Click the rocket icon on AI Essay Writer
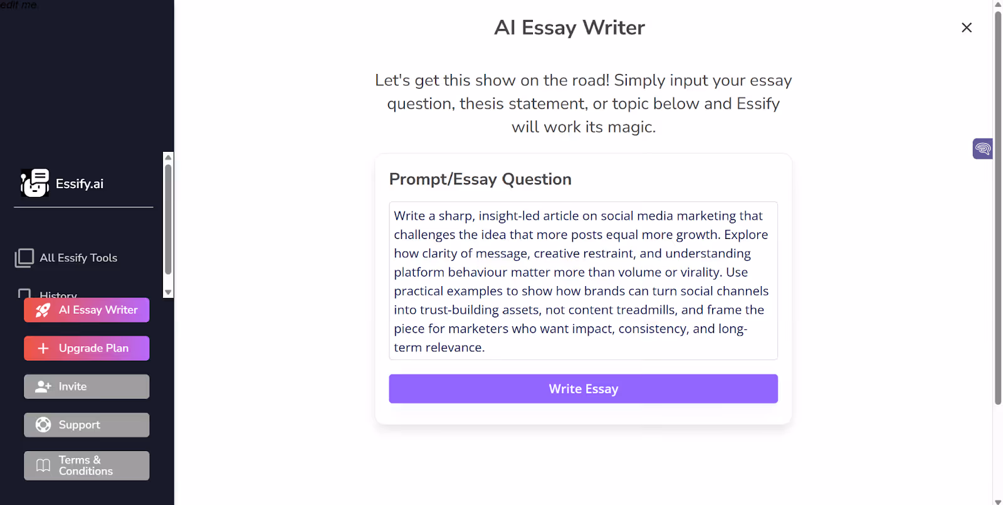Screen dimensions: 1003x505 click(42, 310)
